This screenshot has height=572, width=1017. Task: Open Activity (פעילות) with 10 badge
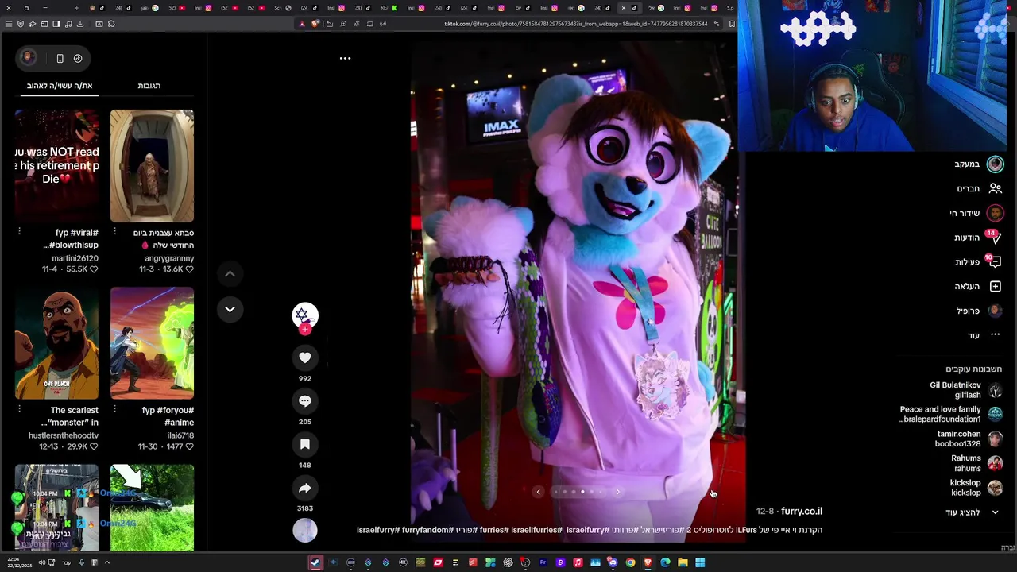(x=978, y=262)
